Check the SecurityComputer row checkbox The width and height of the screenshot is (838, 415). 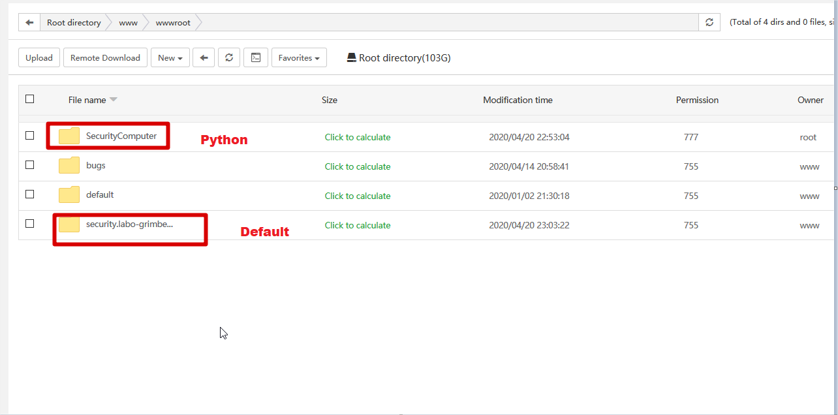[29, 136]
